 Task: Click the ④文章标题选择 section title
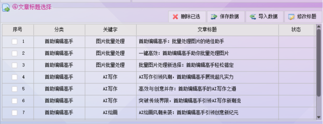[32, 7]
